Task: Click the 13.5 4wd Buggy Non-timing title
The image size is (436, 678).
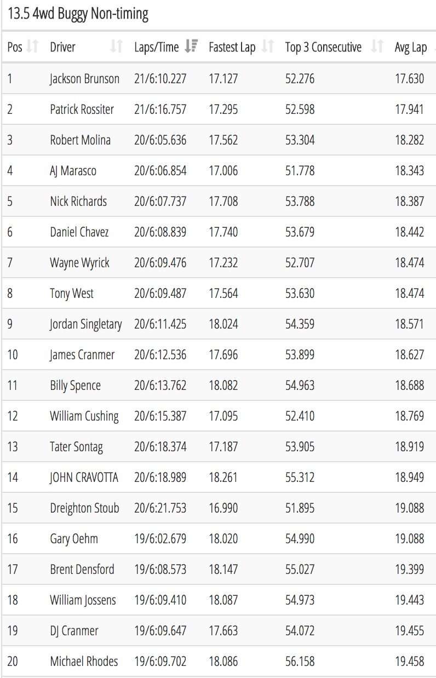Action: click(x=78, y=14)
